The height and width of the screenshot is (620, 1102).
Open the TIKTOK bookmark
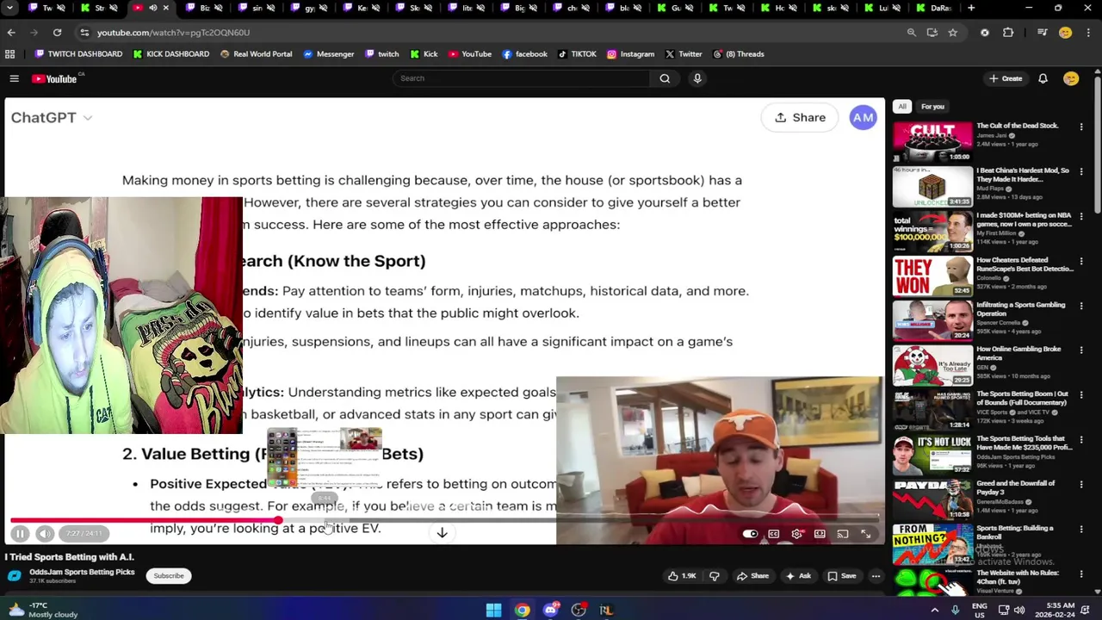[577, 53]
